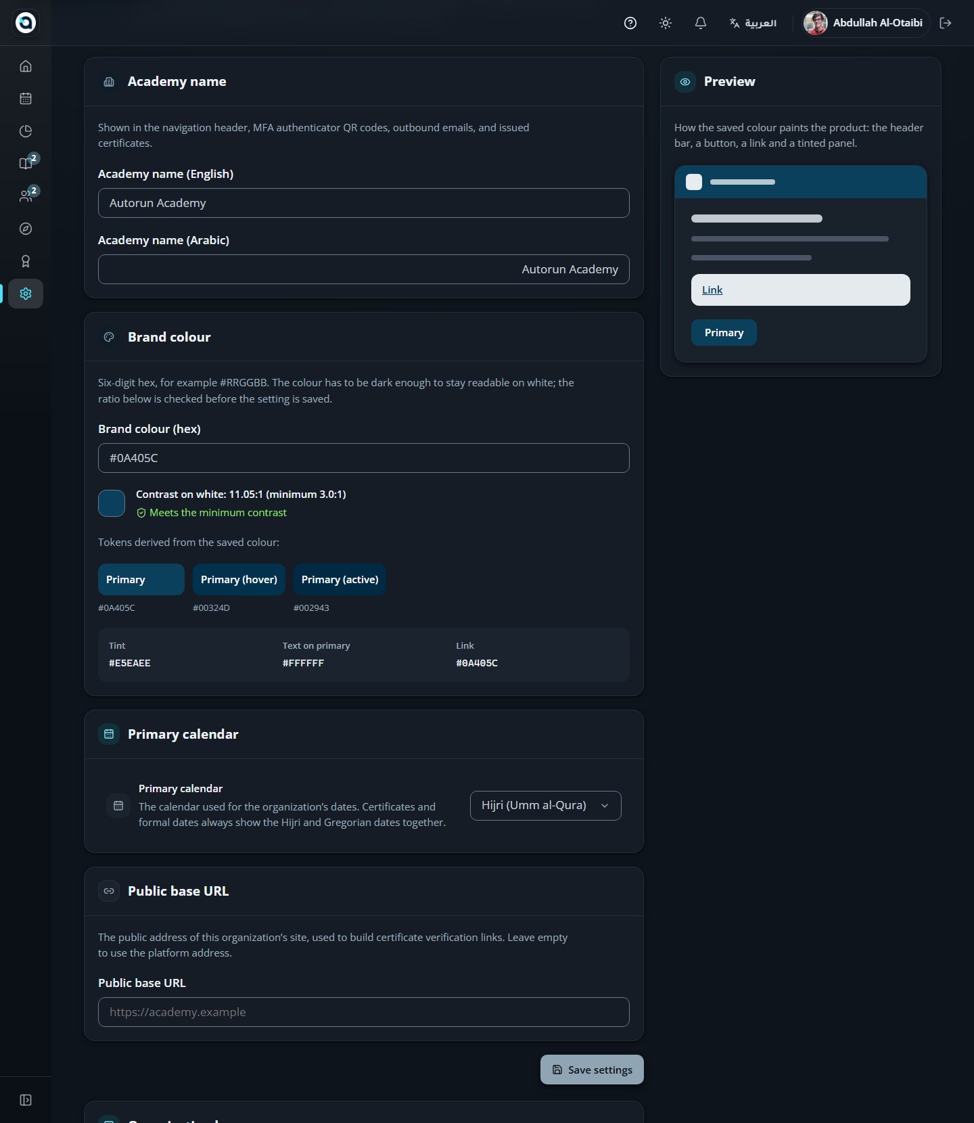This screenshot has height=1123, width=974.
Task: Click the building icon beside Academy name heading
Action: pyautogui.click(x=109, y=82)
